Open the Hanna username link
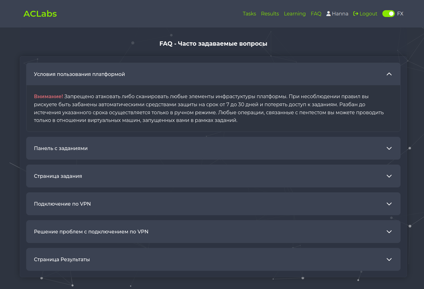This screenshot has width=424, height=289. 340,14
